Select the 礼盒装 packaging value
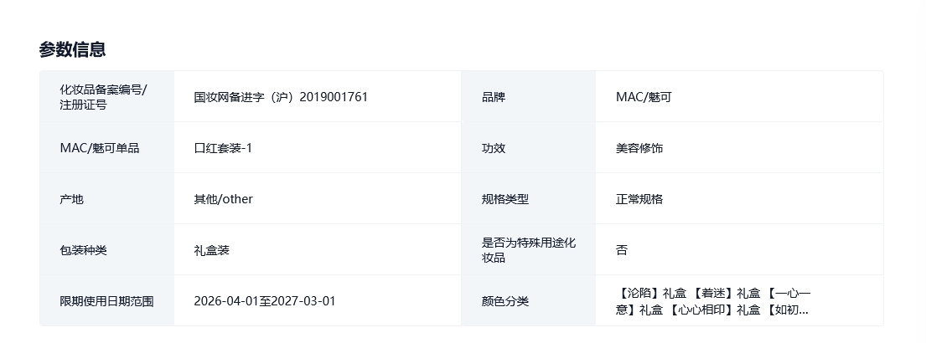 tap(211, 250)
